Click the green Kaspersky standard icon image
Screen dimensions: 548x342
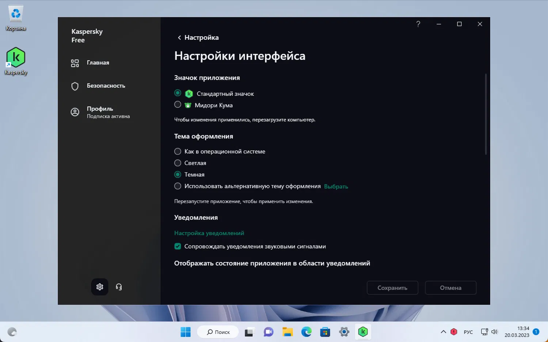189,94
